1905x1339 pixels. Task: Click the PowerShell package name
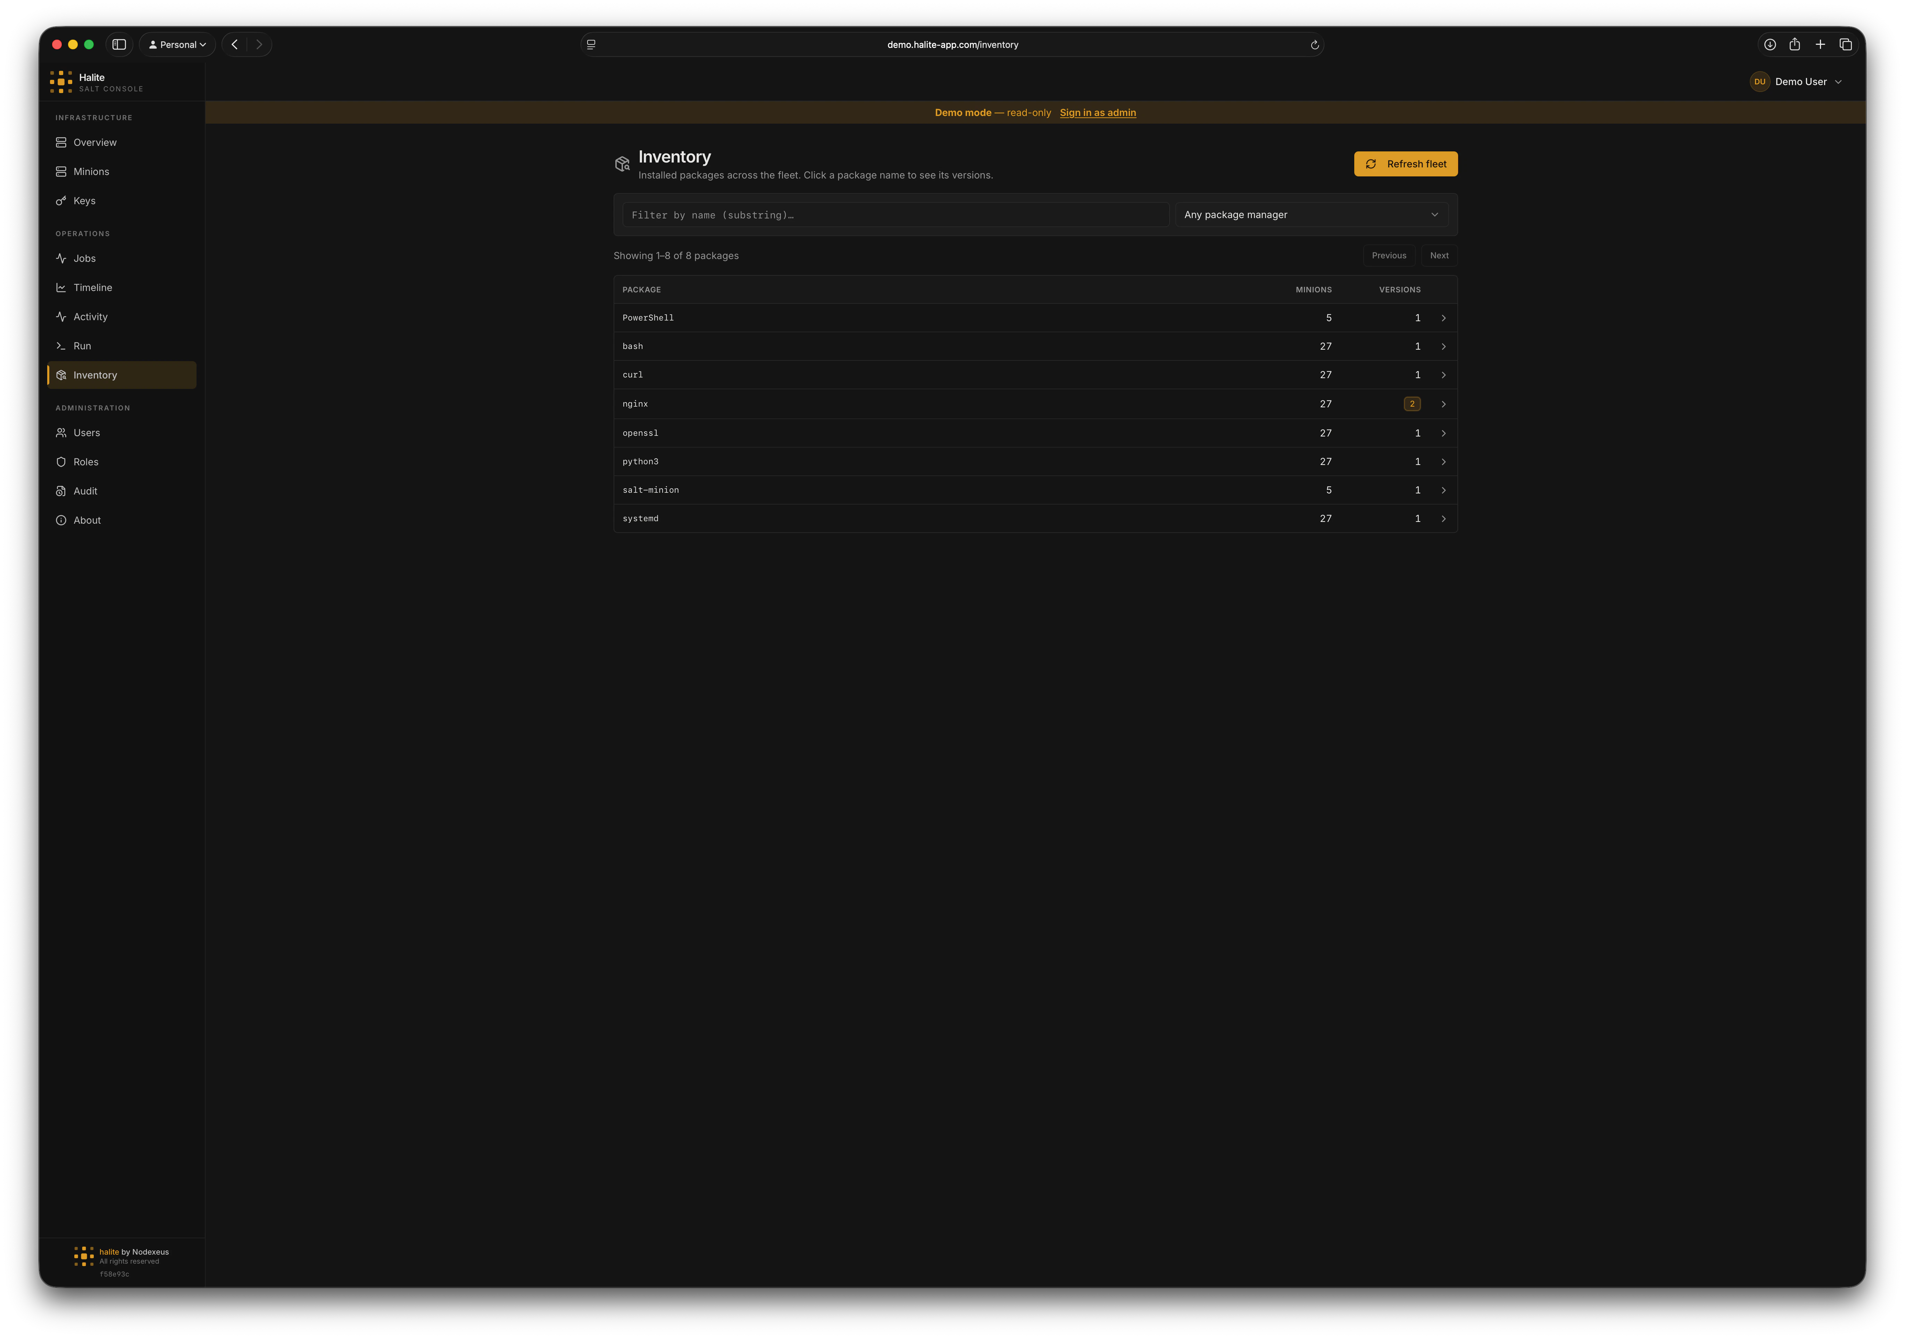click(x=648, y=318)
